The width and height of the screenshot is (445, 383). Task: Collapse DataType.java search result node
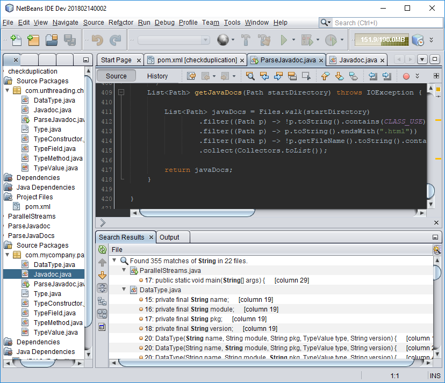(x=124, y=290)
